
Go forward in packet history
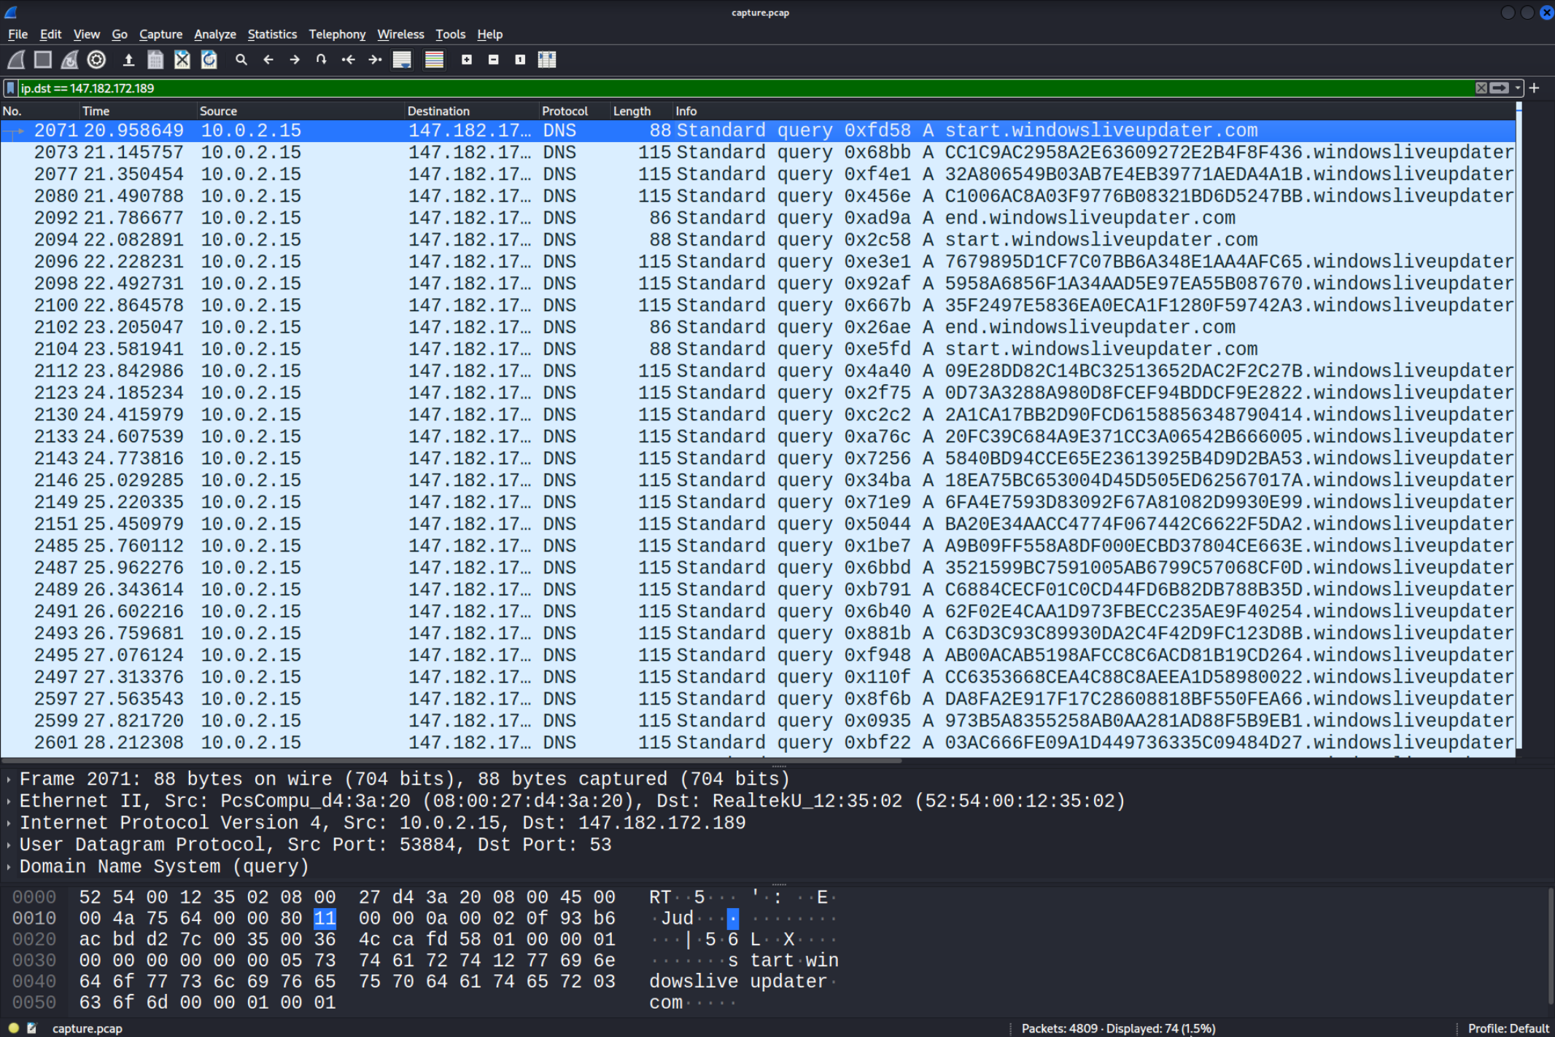coord(295,60)
